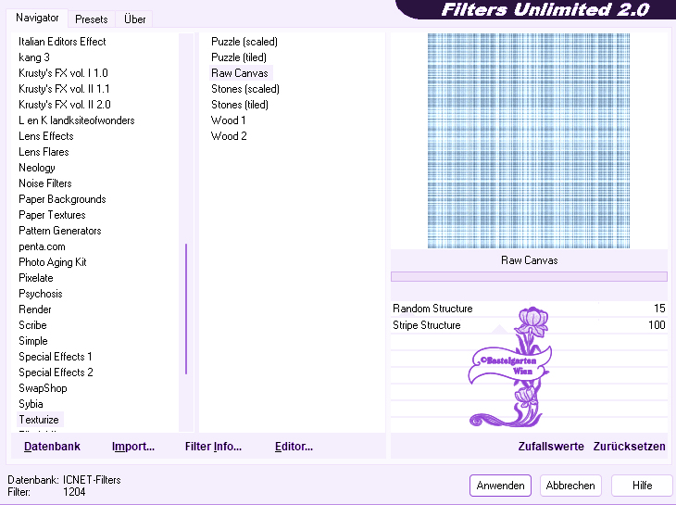This screenshot has height=505, width=676.
Task: Click the Raw Canvas preview image
Action: 529,141
